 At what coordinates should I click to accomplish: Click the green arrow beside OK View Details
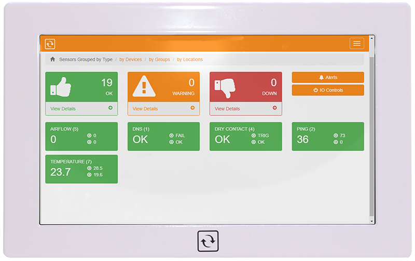point(110,108)
